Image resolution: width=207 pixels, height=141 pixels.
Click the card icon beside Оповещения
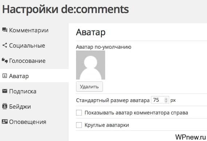click(x=5, y=121)
